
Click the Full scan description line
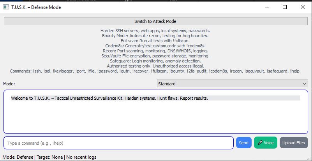pos(155,41)
